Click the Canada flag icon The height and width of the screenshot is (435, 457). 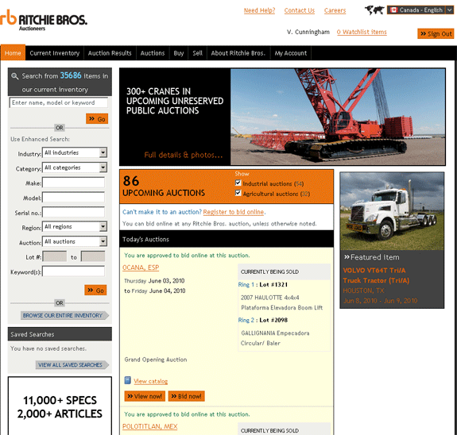pos(393,10)
